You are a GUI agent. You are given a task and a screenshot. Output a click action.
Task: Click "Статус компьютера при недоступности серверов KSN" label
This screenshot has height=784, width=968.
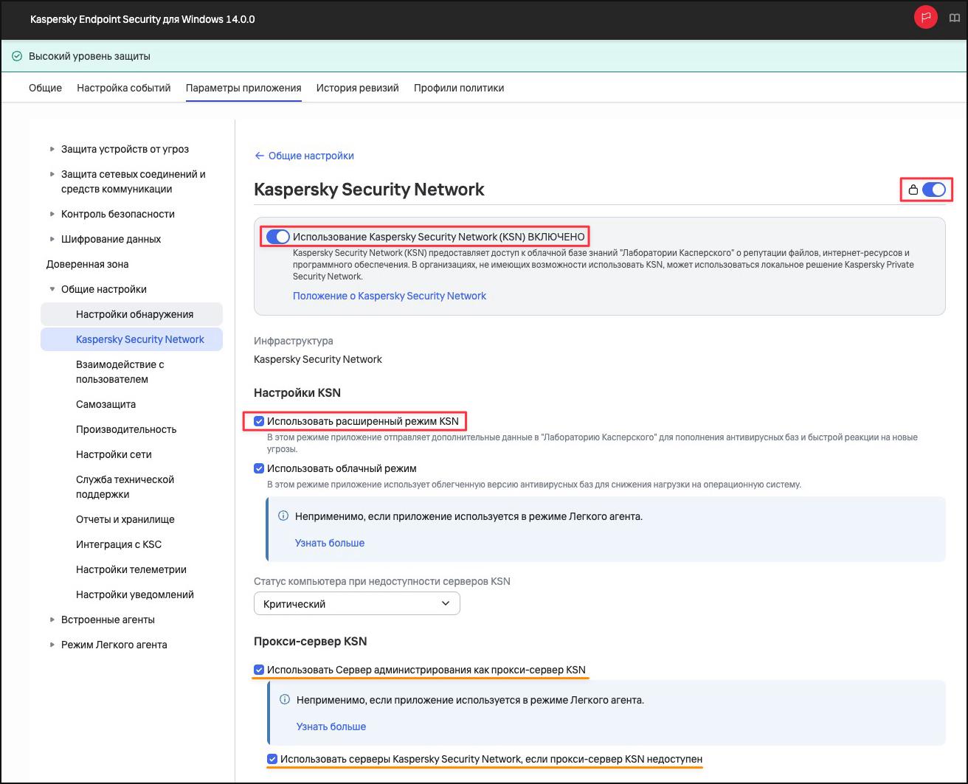(382, 581)
